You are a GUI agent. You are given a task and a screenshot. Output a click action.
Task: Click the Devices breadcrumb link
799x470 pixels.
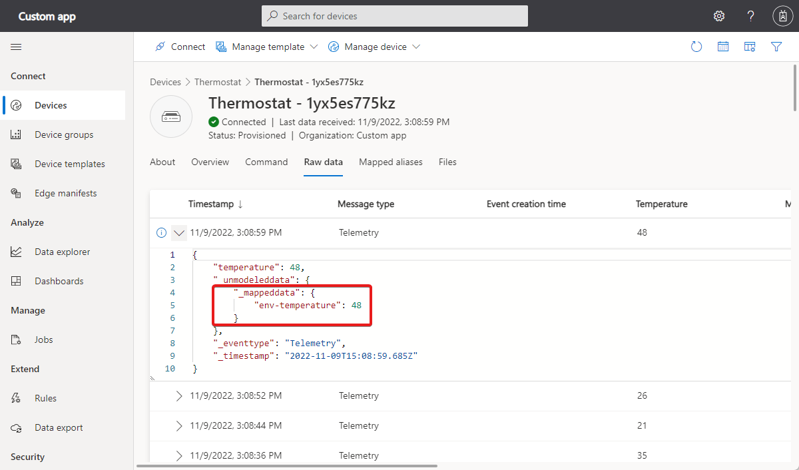click(x=165, y=82)
